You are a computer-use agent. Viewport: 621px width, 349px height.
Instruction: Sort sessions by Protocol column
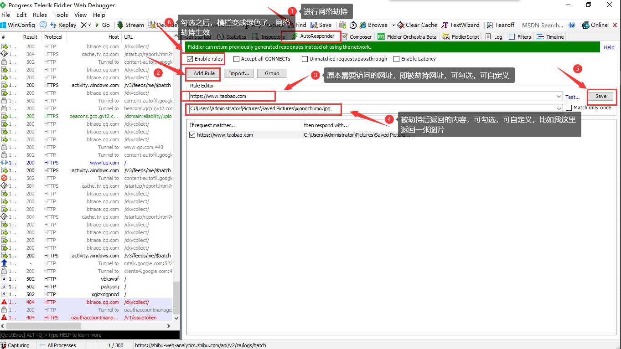tap(54, 37)
